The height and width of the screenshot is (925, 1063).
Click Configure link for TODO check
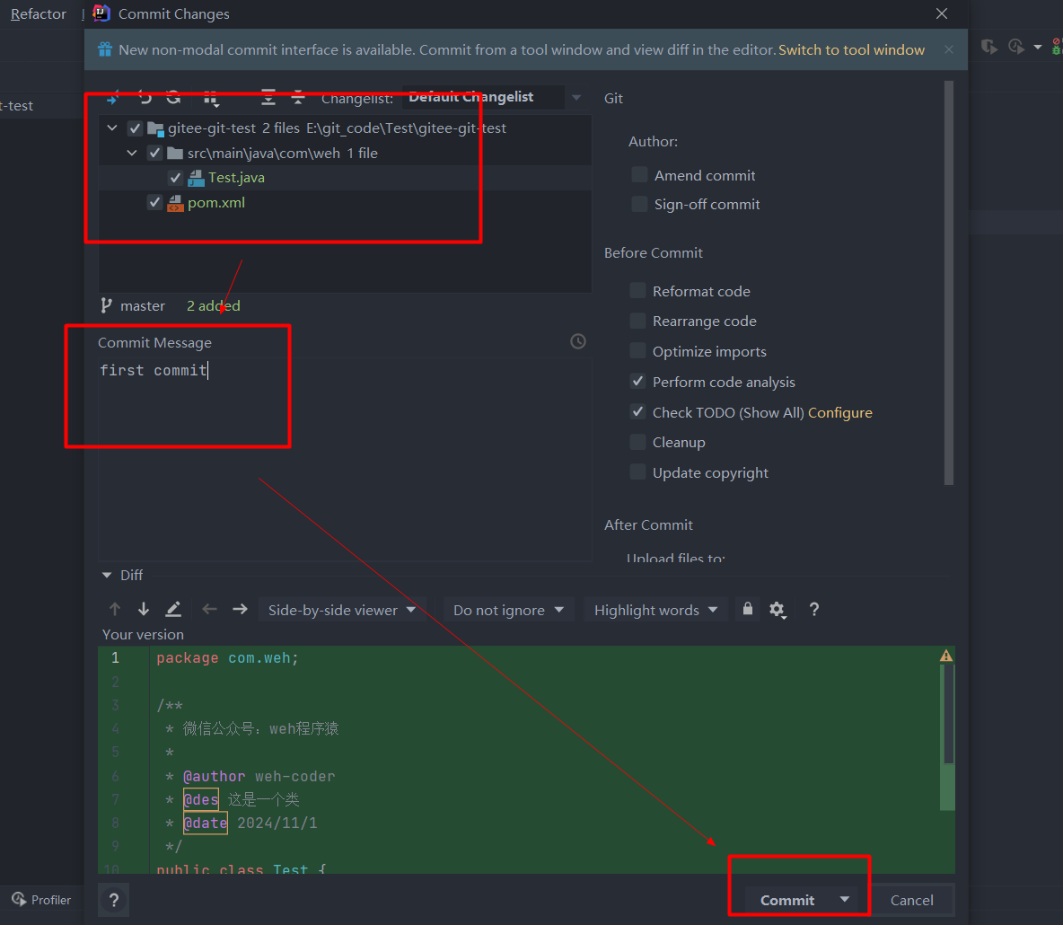tap(840, 412)
